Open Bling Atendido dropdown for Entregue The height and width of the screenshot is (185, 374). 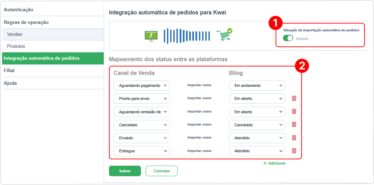257,151
